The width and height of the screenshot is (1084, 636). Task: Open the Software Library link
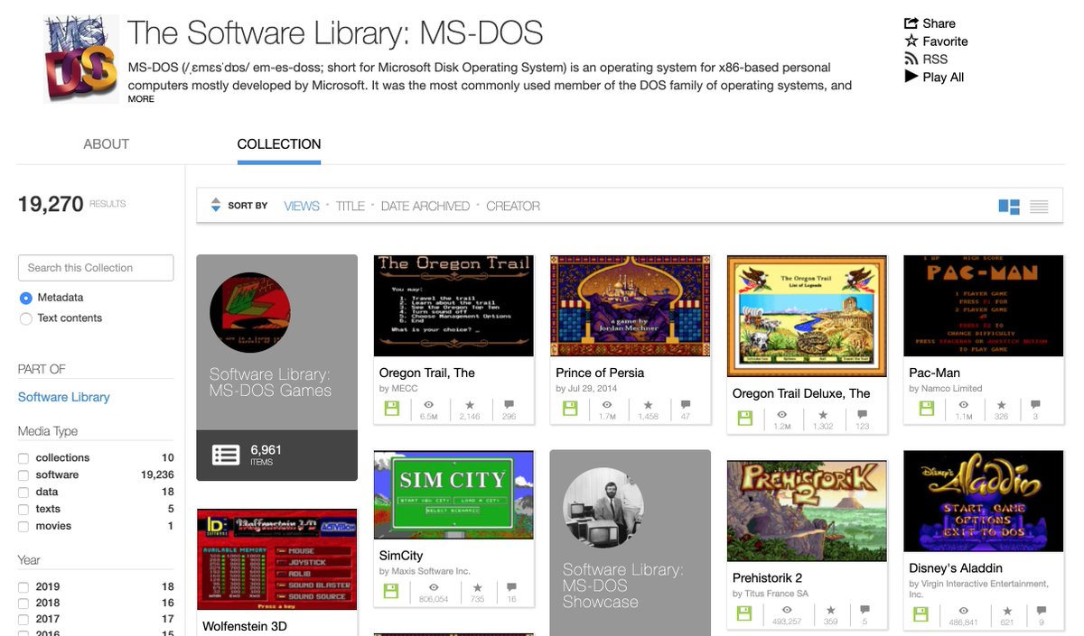(x=64, y=397)
